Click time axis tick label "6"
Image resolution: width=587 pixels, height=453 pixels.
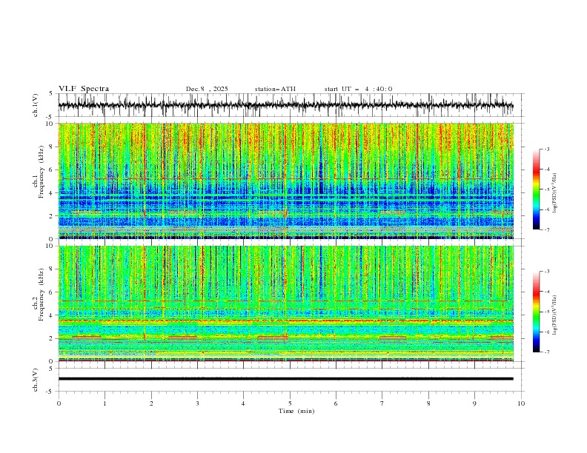pos(336,403)
